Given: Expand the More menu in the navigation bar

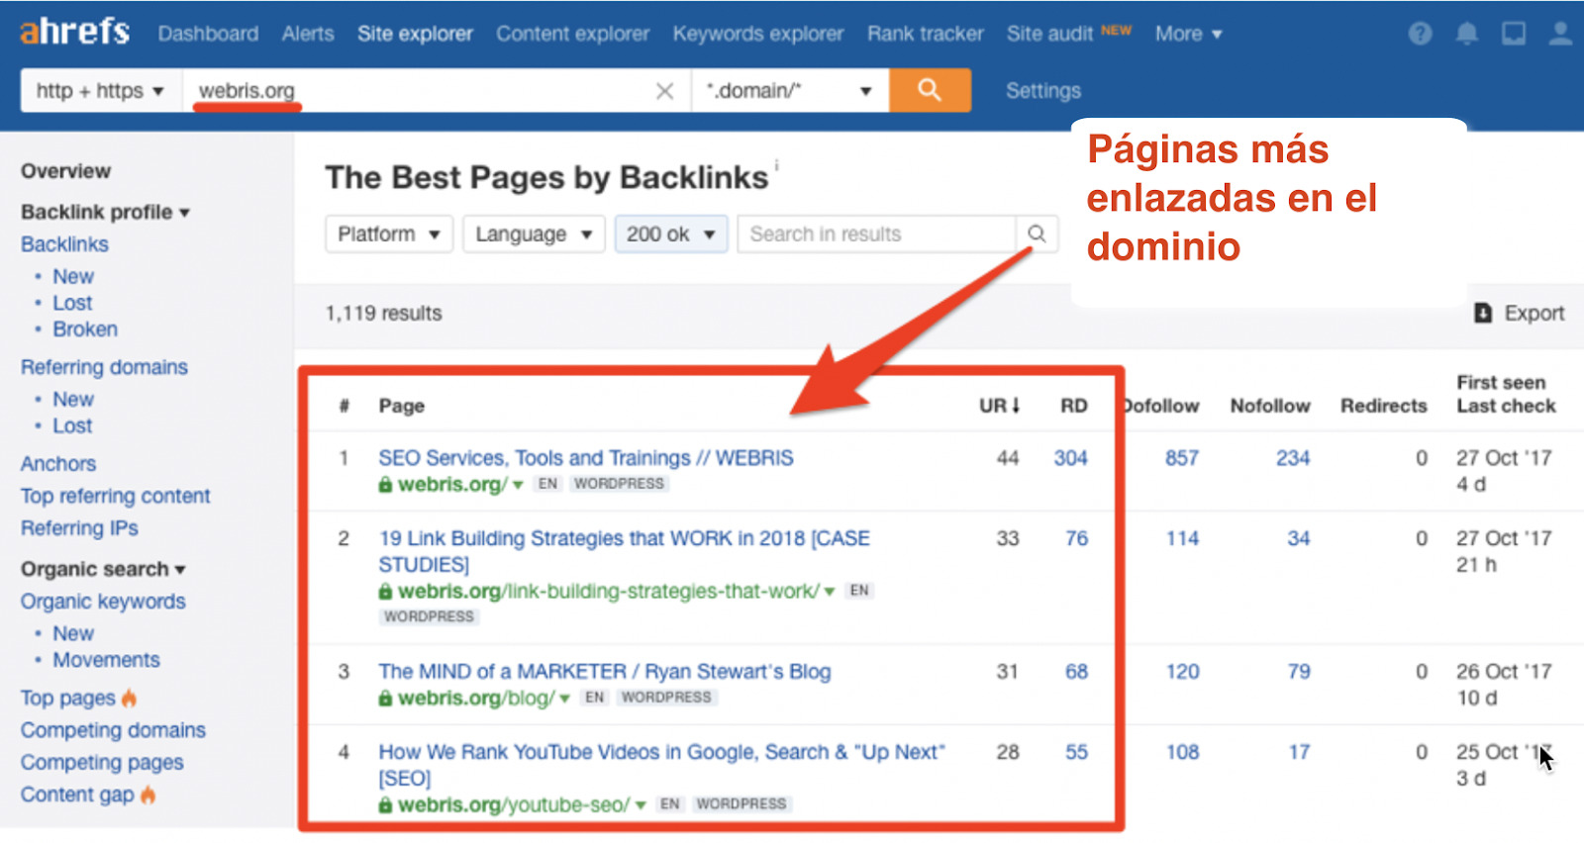Looking at the screenshot, I should coord(1188,34).
